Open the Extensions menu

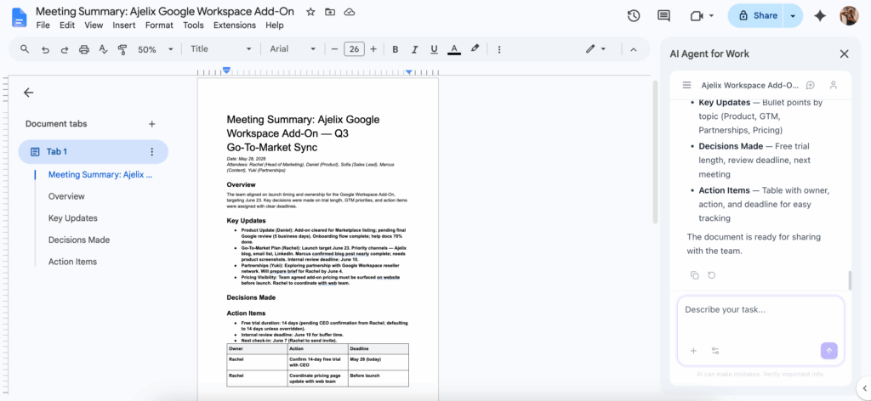[x=235, y=25]
